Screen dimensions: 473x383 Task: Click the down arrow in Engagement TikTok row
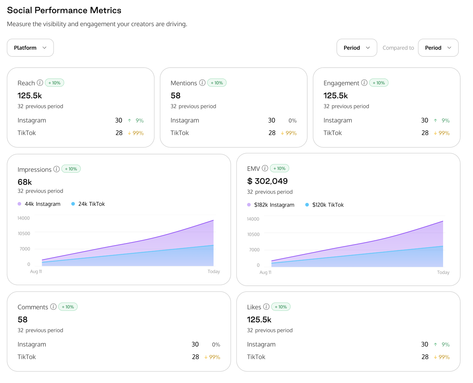435,133
